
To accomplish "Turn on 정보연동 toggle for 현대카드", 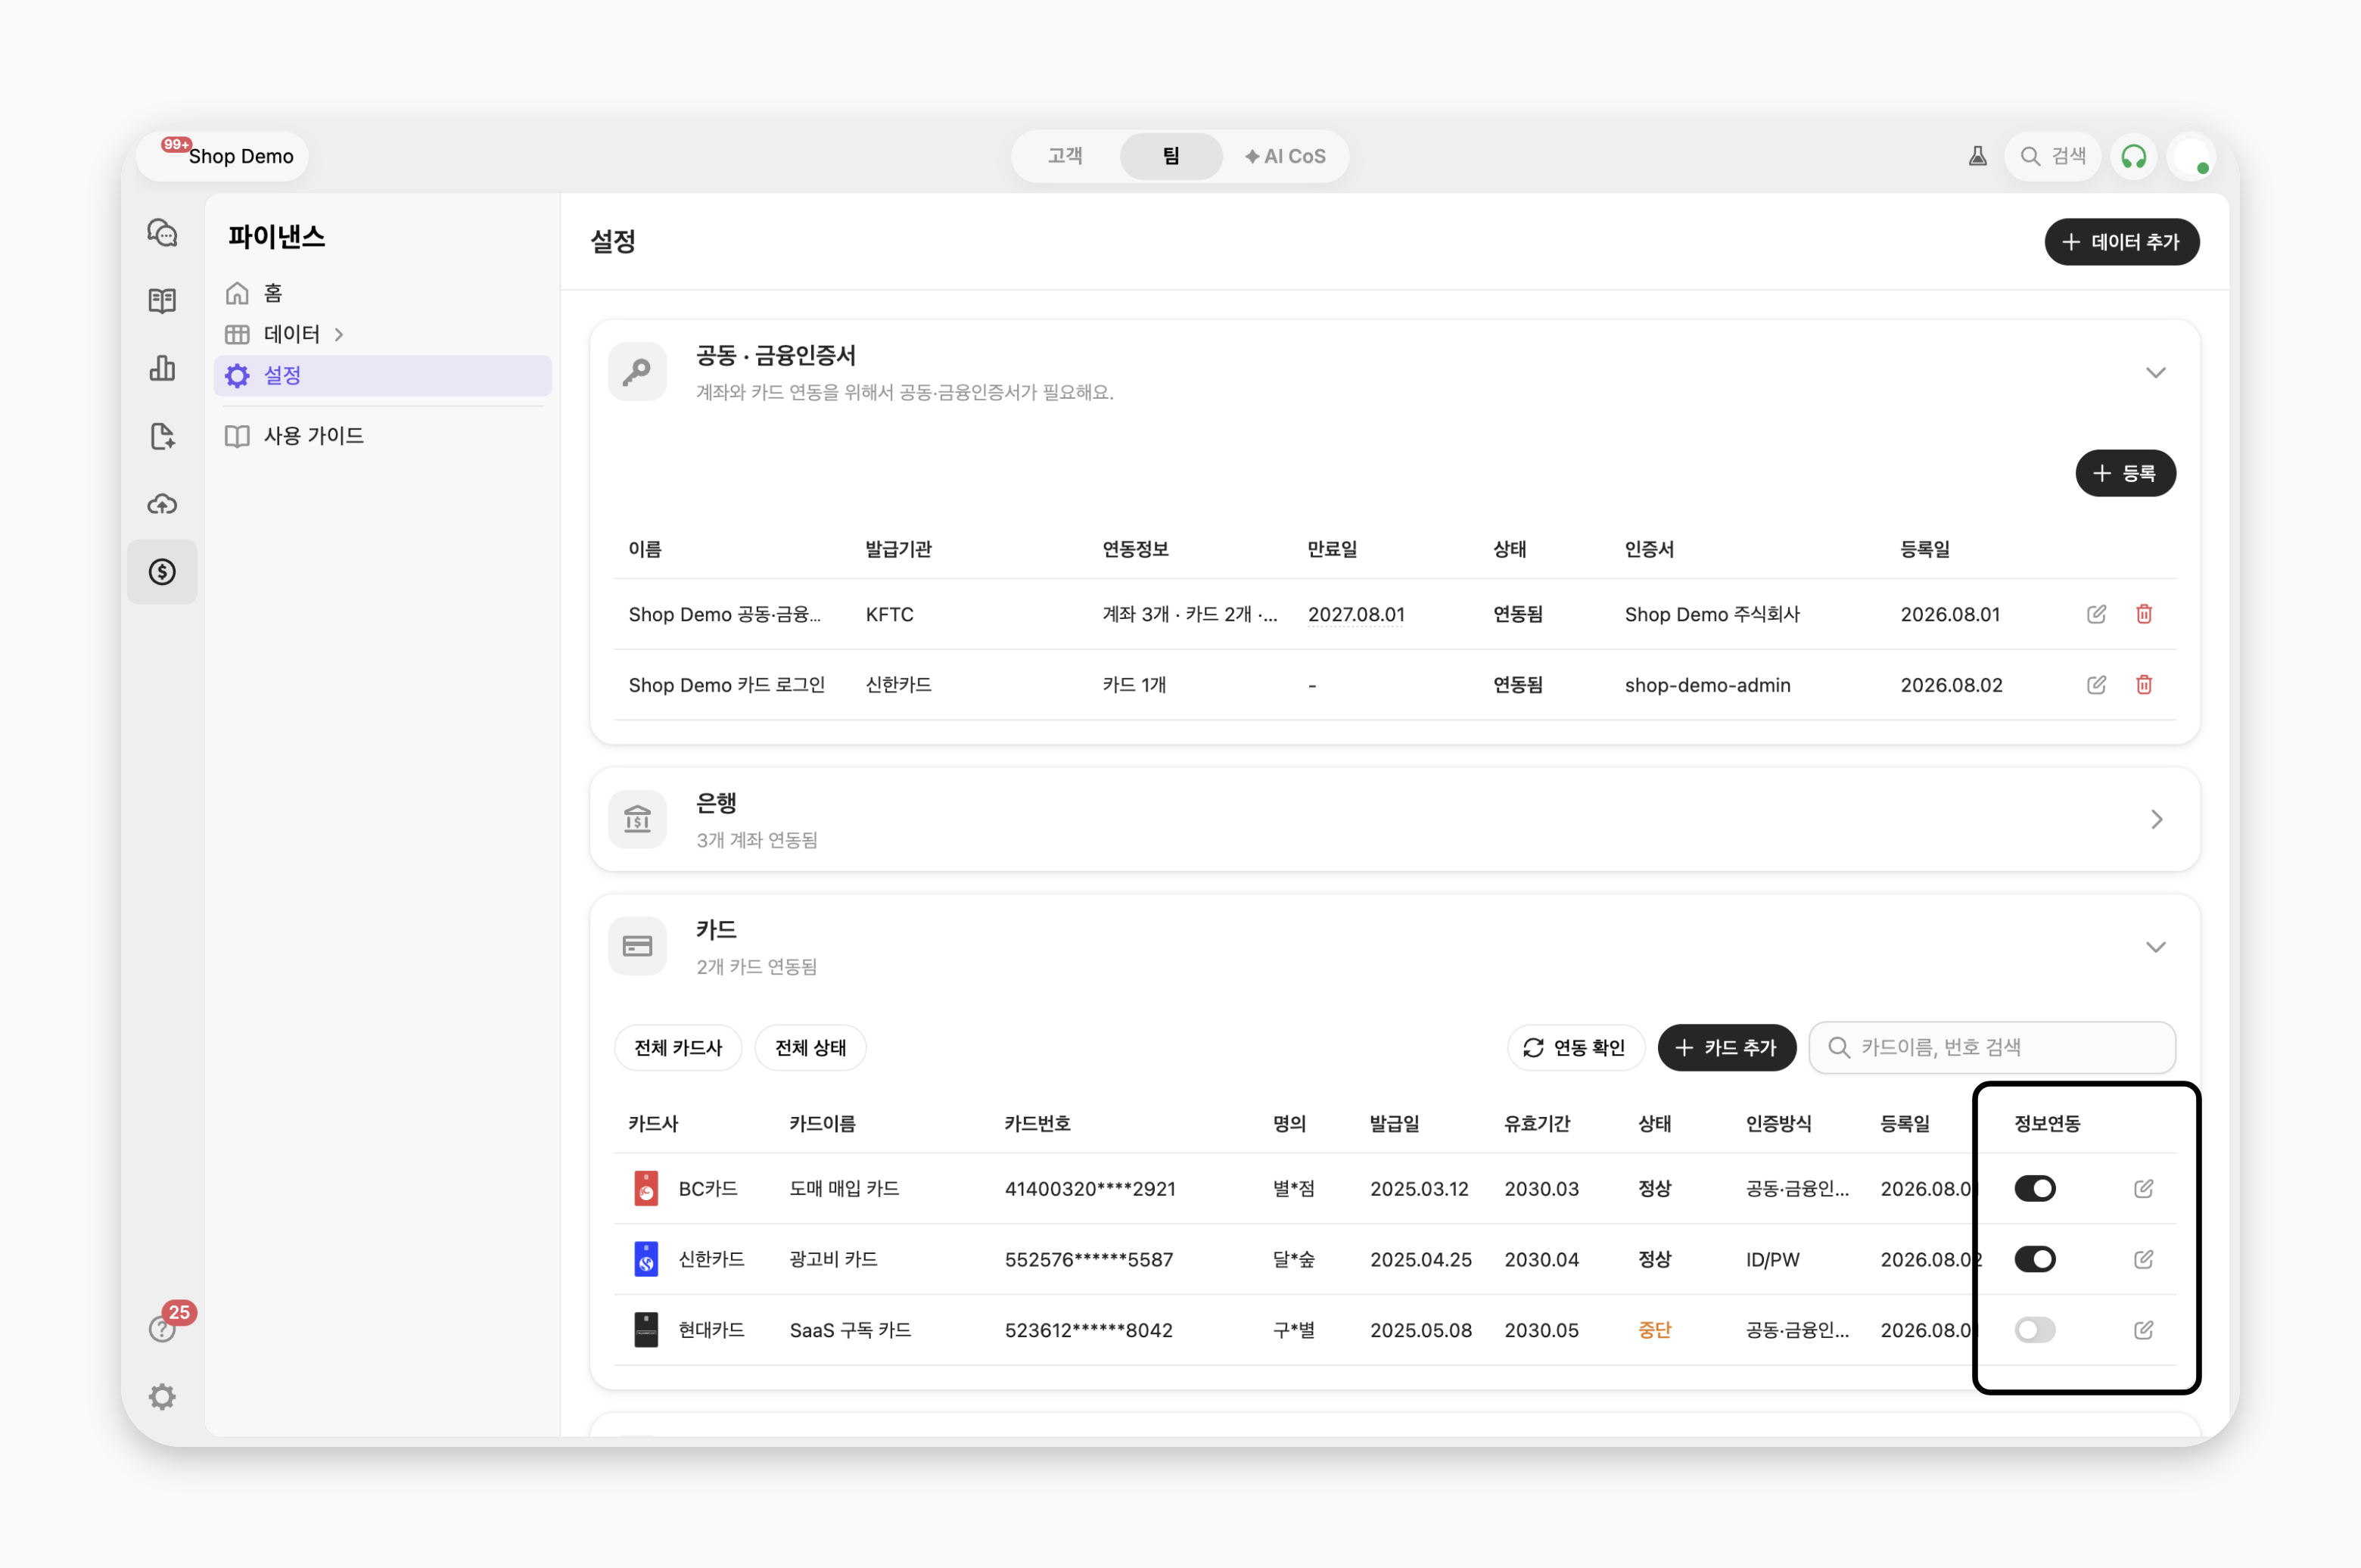I will pyautogui.click(x=2034, y=1330).
